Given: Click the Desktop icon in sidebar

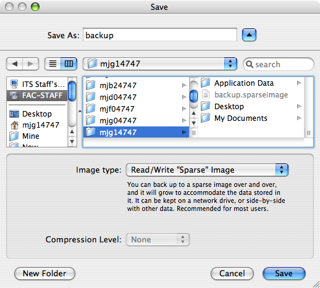Looking at the screenshot, I should 14,114.
